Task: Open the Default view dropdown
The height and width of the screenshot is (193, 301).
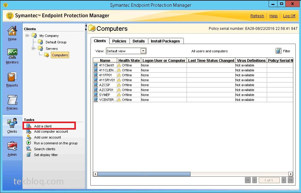Action: tap(143, 51)
